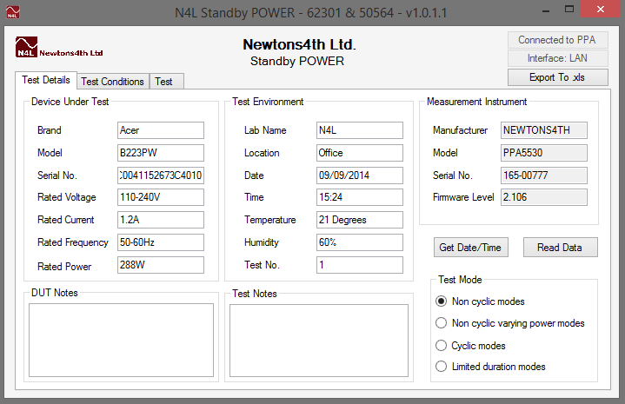The width and height of the screenshot is (625, 404).
Task: Click the Interface: LAN button
Action: tap(558, 58)
